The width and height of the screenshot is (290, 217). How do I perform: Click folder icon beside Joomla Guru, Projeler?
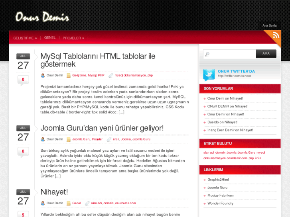click(69, 139)
